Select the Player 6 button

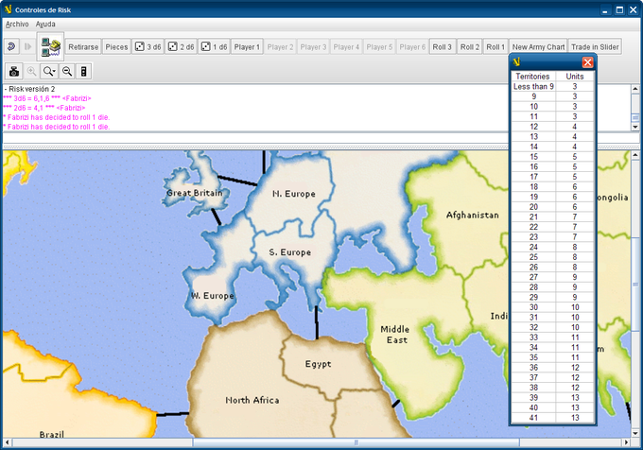[x=412, y=46]
